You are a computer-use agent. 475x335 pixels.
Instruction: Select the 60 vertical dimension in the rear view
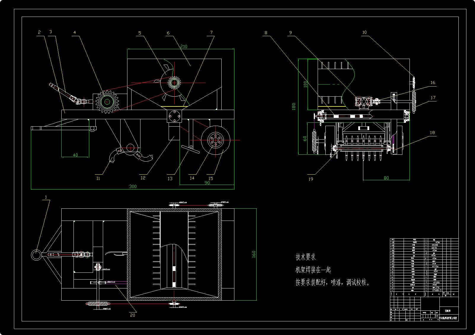(305, 138)
